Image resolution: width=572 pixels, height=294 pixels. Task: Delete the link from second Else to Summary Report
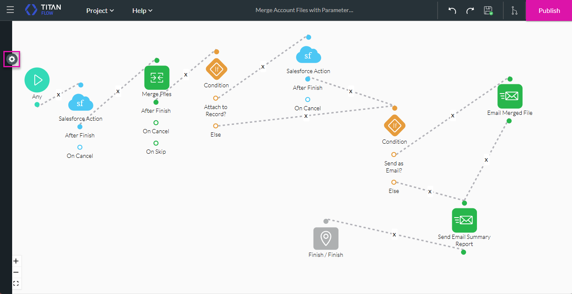pyautogui.click(x=430, y=192)
